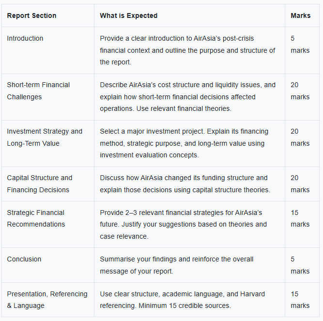Select the "Introduction" section cell
This screenshot has height=321, width=323.
click(25, 38)
